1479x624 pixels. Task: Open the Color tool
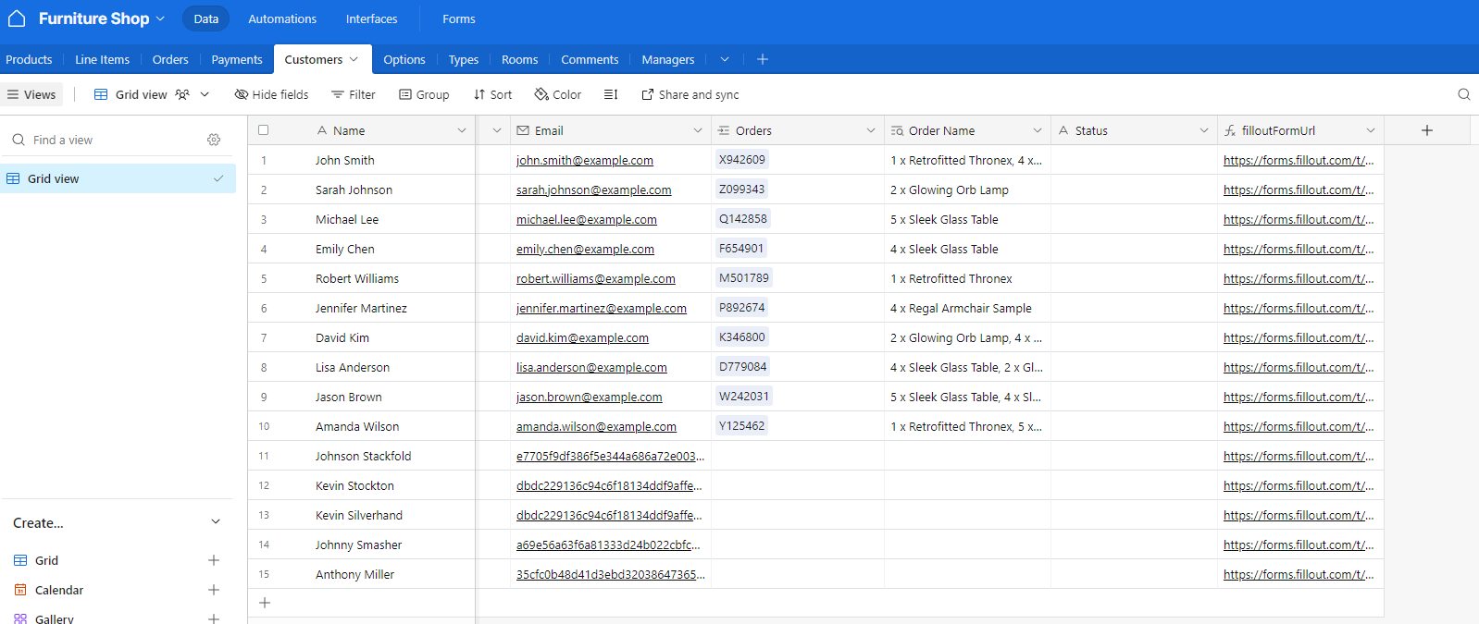coord(558,94)
